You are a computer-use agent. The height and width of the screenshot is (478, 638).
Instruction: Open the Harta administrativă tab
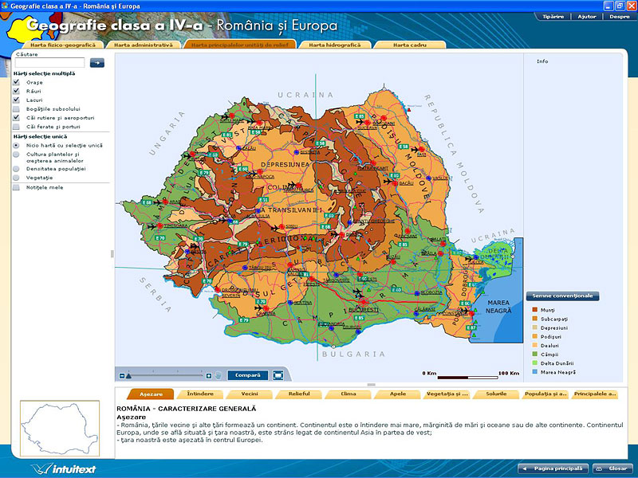tap(143, 45)
